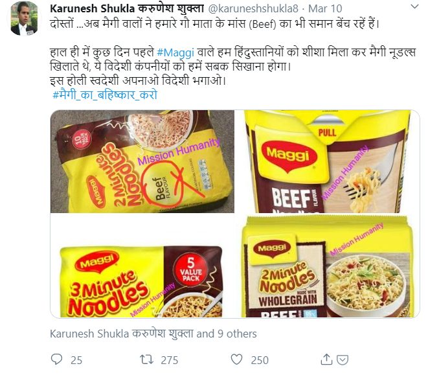Click the Karunesh Shukla display name

tap(127, 8)
